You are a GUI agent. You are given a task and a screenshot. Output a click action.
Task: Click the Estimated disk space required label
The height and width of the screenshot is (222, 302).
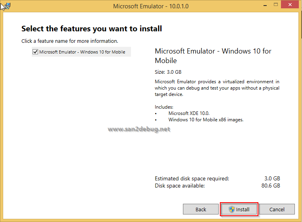click(x=192, y=178)
